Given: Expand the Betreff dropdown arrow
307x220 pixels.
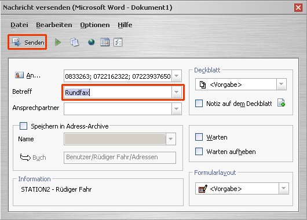Looking at the screenshot, I should pyautogui.click(x=177, y=92).
